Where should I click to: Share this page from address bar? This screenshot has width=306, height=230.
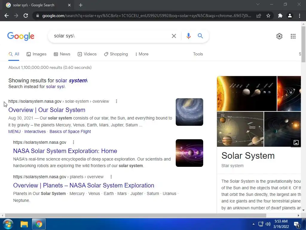[x=259, y=16]
